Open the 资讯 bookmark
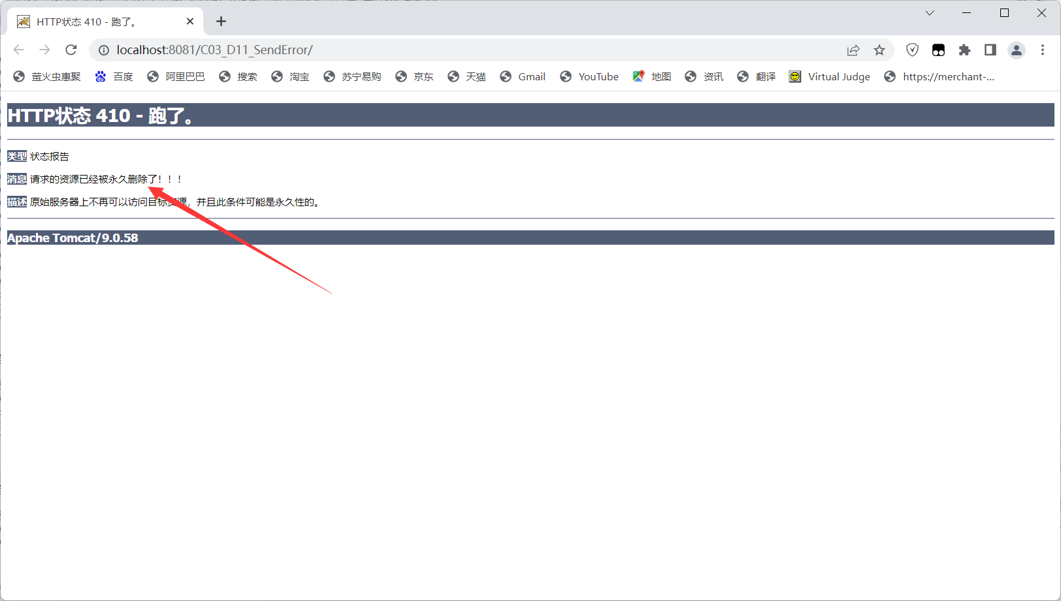The image size is (1061, 601). 704,77
